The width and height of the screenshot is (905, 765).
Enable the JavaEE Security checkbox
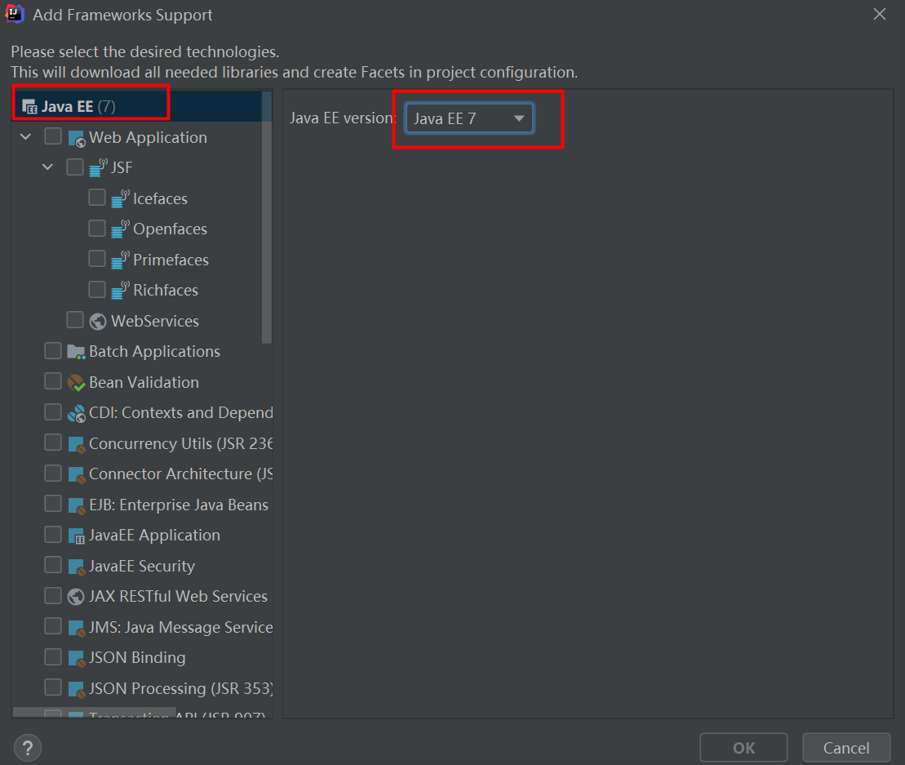point(53,565)
